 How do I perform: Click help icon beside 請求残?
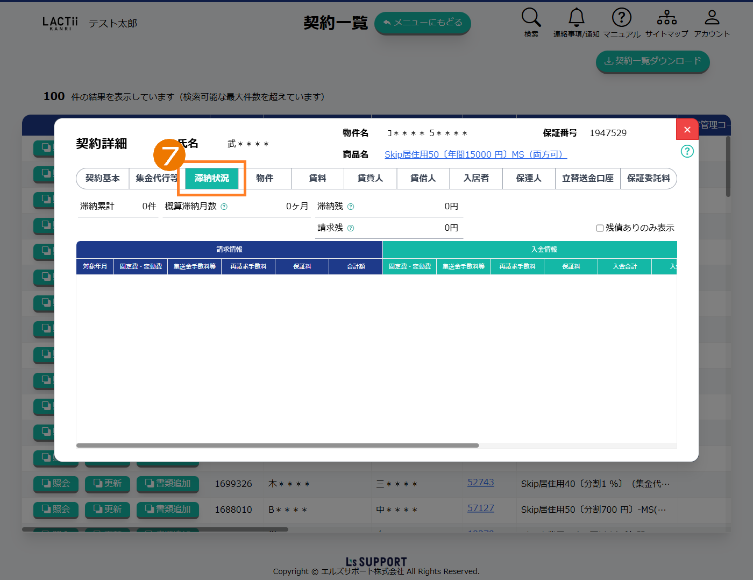point(351,228)
